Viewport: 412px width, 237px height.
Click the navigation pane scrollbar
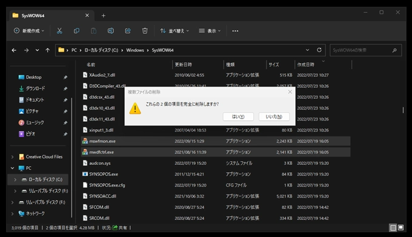coord(71,158)
